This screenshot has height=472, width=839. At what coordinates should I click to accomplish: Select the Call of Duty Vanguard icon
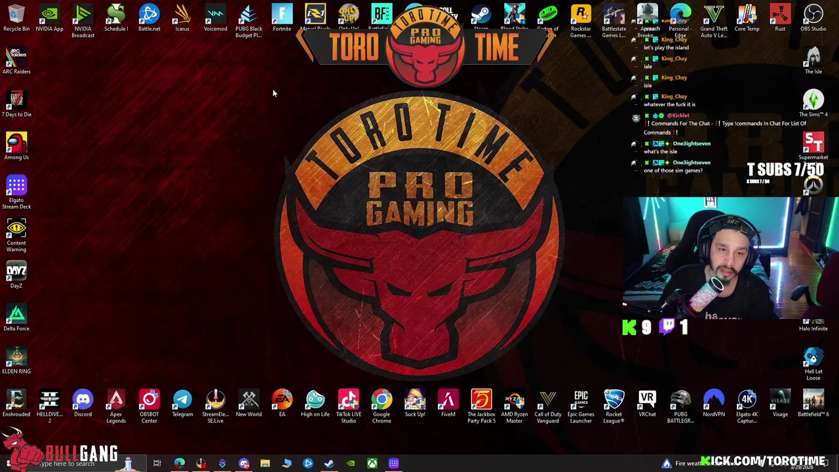pyautogui.click(x=547, y=406)
